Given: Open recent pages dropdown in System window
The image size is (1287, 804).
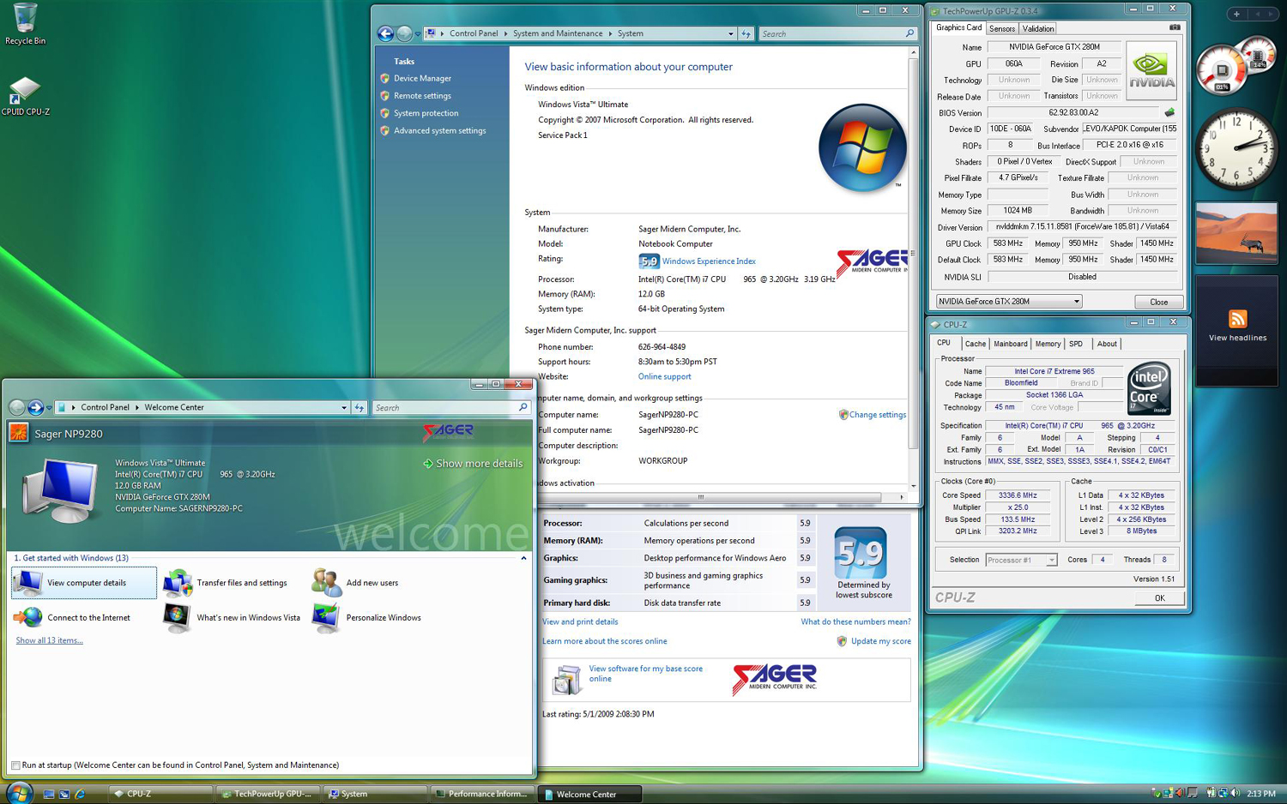Looking at the screenshot, I should point(418,34).
